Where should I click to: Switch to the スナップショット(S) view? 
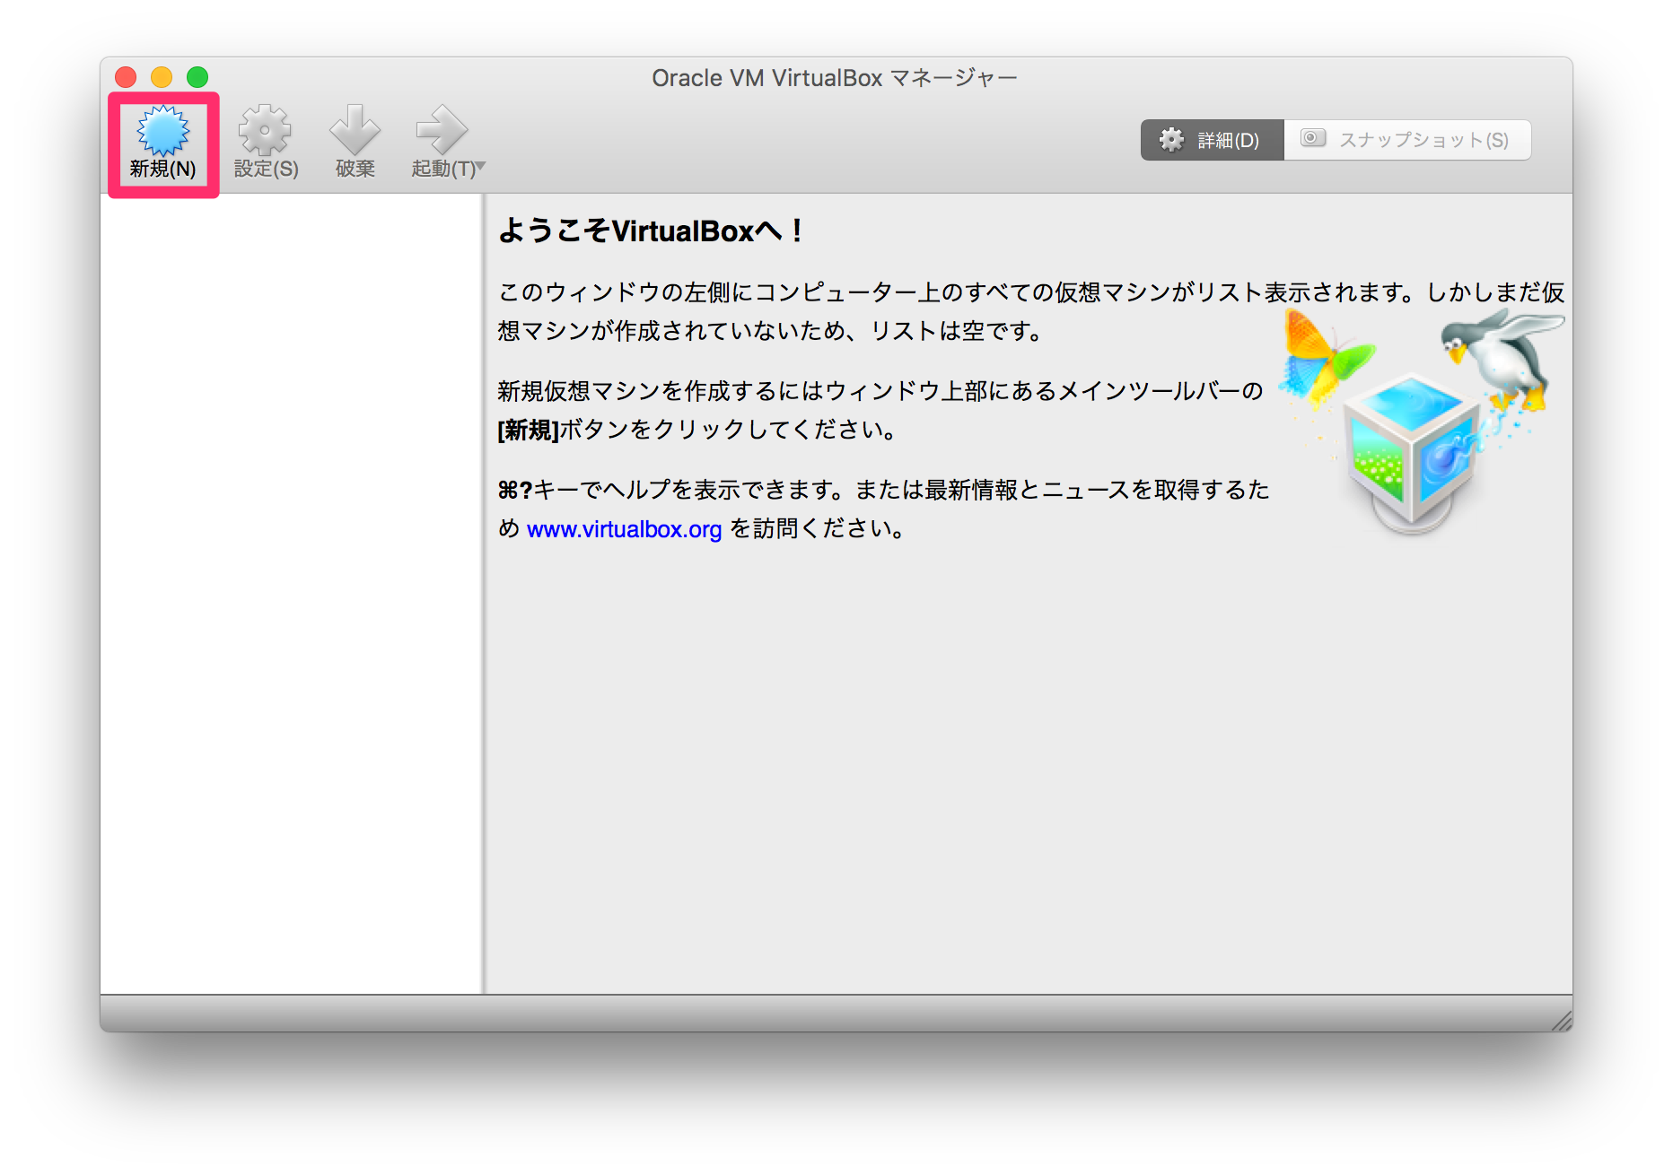tap(1407, 139)
